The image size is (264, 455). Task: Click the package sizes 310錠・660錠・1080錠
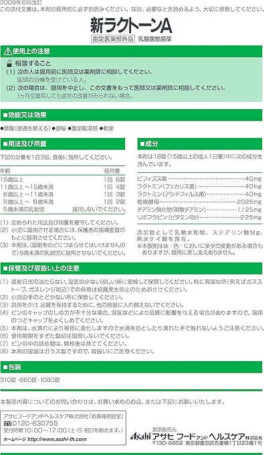tap(30, 380)
